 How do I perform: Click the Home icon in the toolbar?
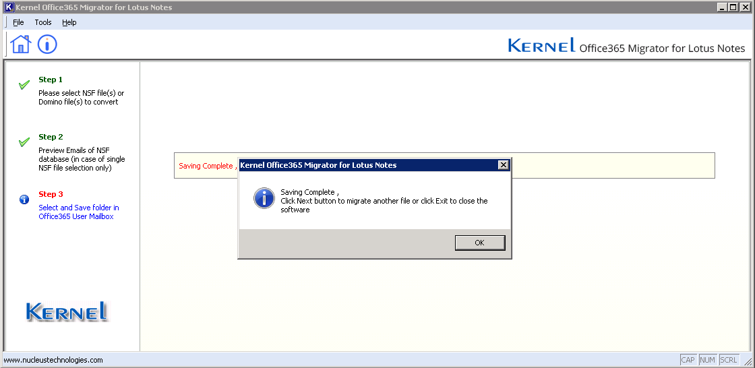(21, 44)
